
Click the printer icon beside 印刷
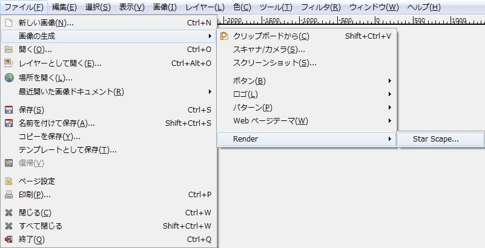click(9, 195)
